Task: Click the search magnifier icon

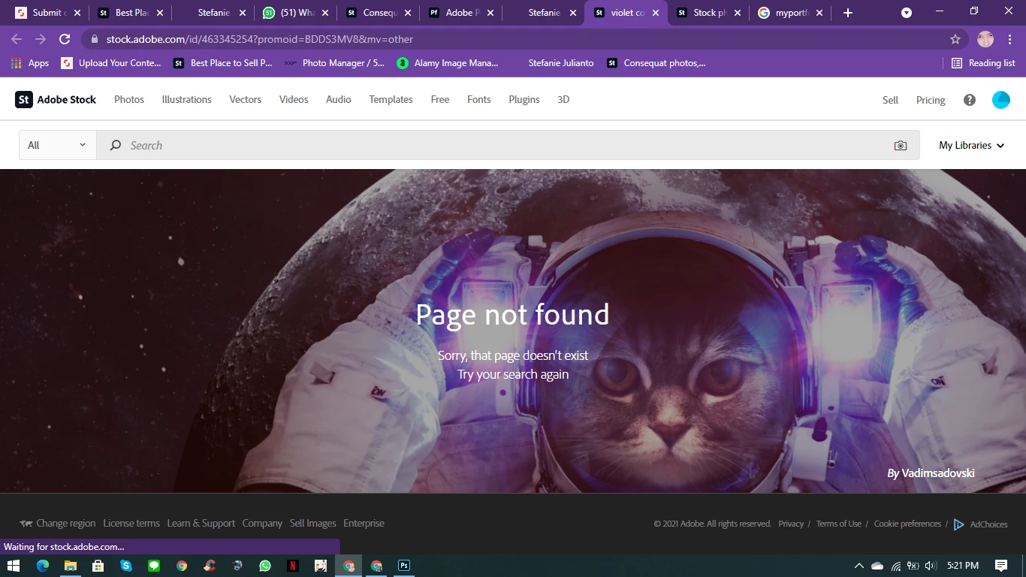Action: (116, 145)
